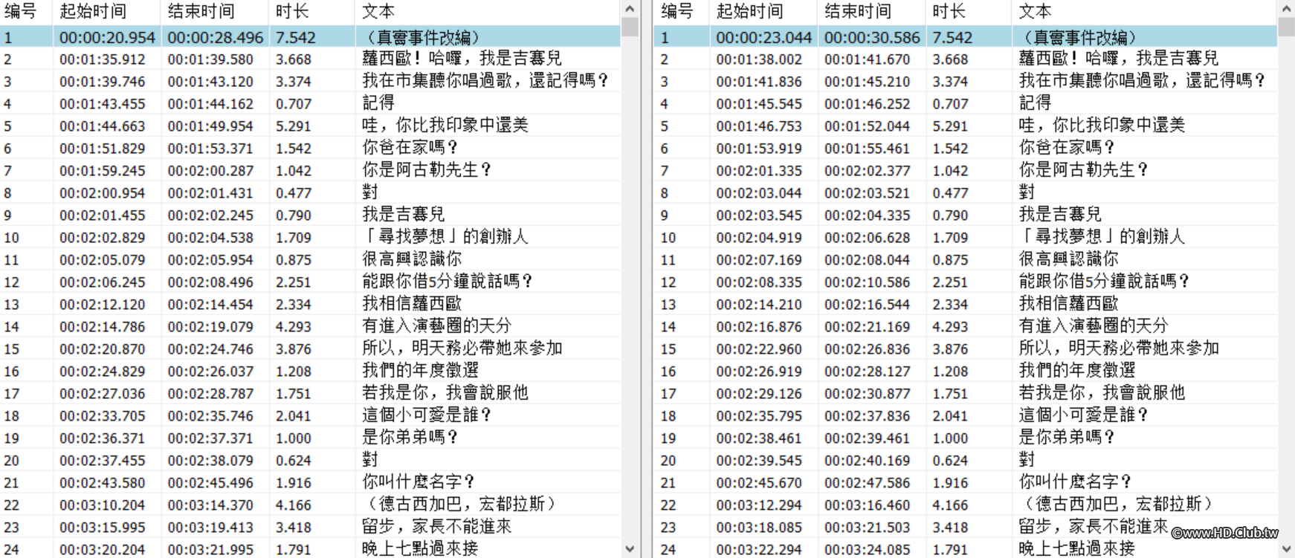Click the end time 00:02:28.127
The width and height of the screenshot is (1295, 558).
[868, 372]
